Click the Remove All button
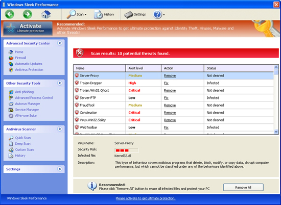Viewport: 281px width, 205px height. pyautogui.click(x=243, y=187)
